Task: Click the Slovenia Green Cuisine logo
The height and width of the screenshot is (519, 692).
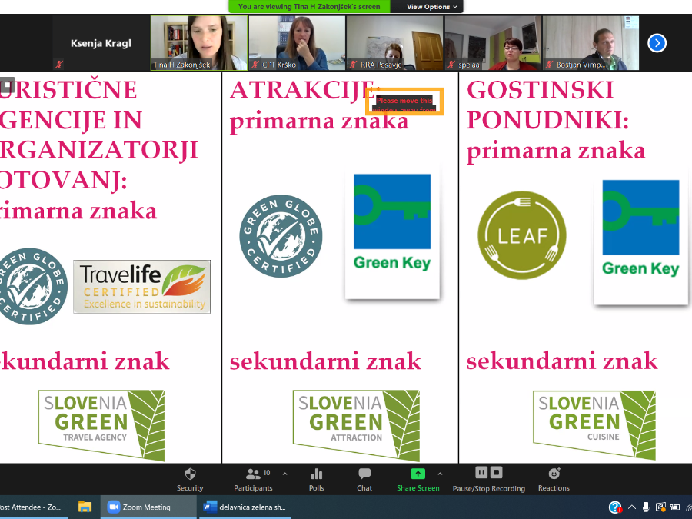Action: pyautogui.click(x=594, y=425)
